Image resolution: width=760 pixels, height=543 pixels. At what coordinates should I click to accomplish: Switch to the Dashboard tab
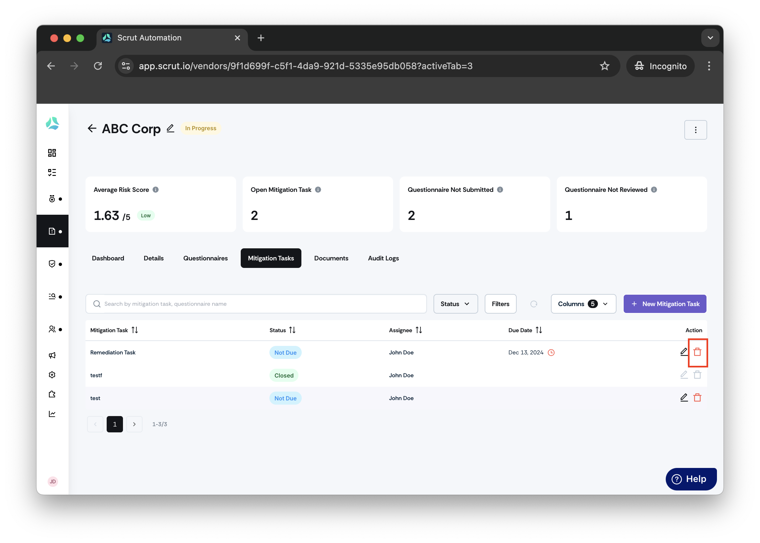click(108, 258)
